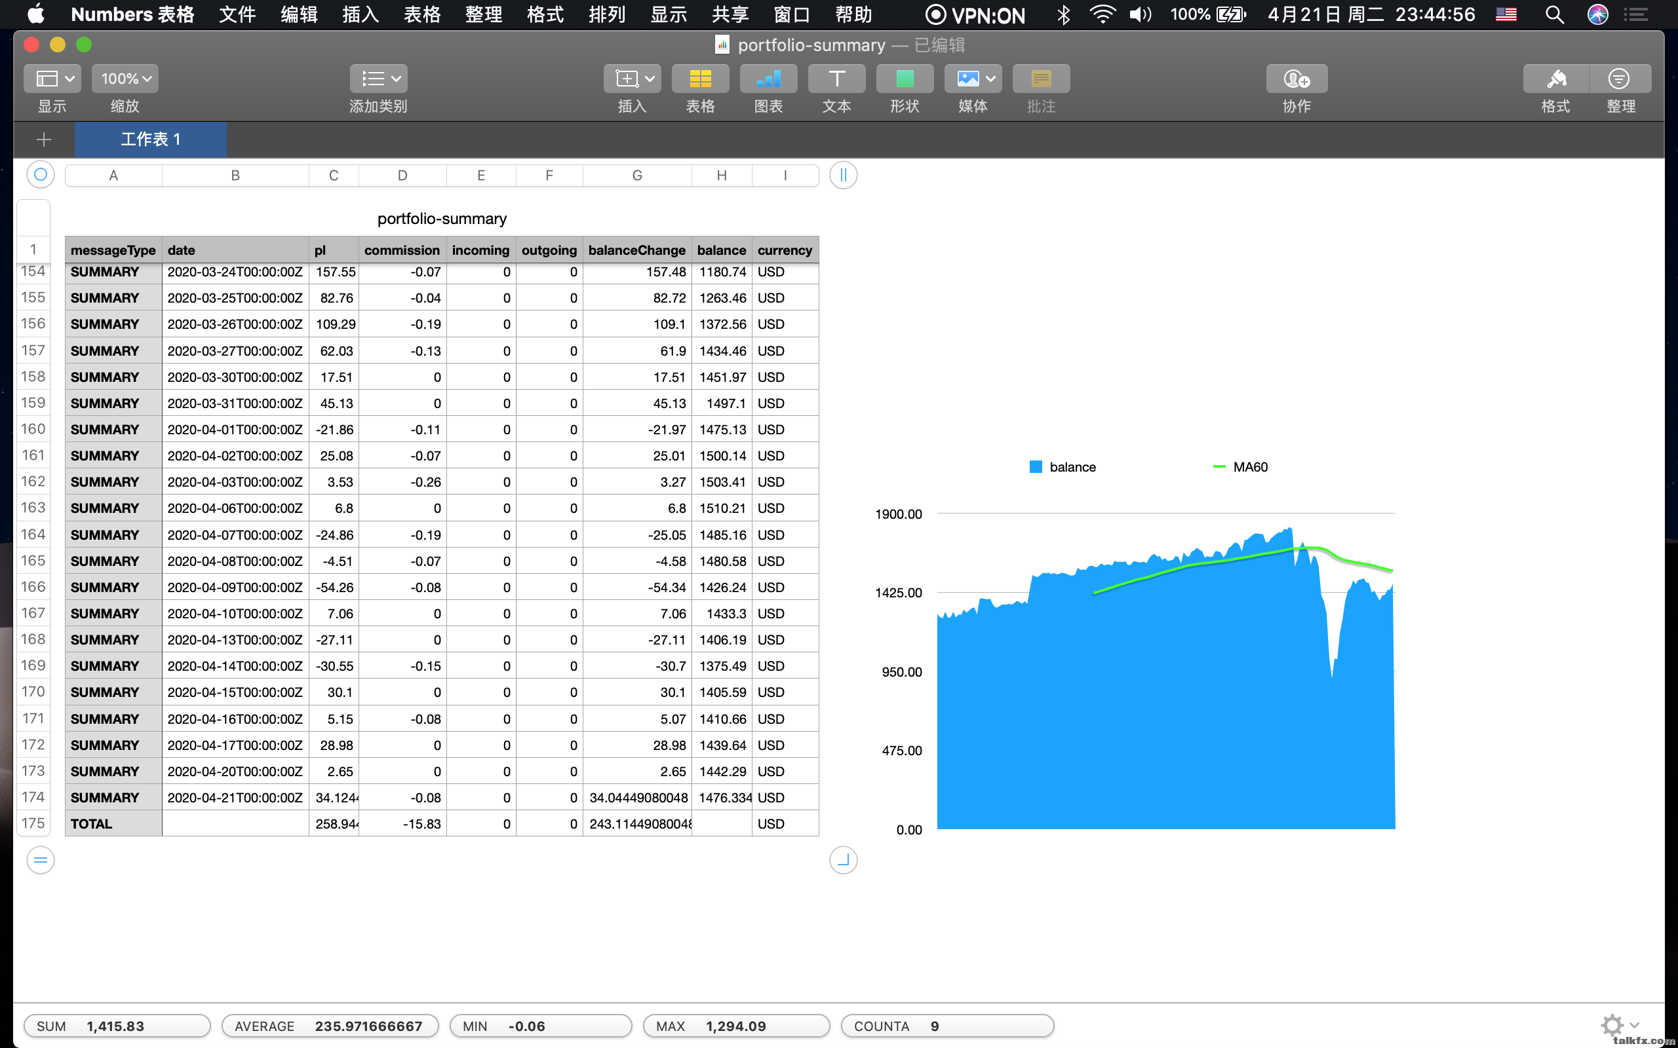Click the MA60 legend green swatch
1678x1048 pixels.
coord(1219,466)
